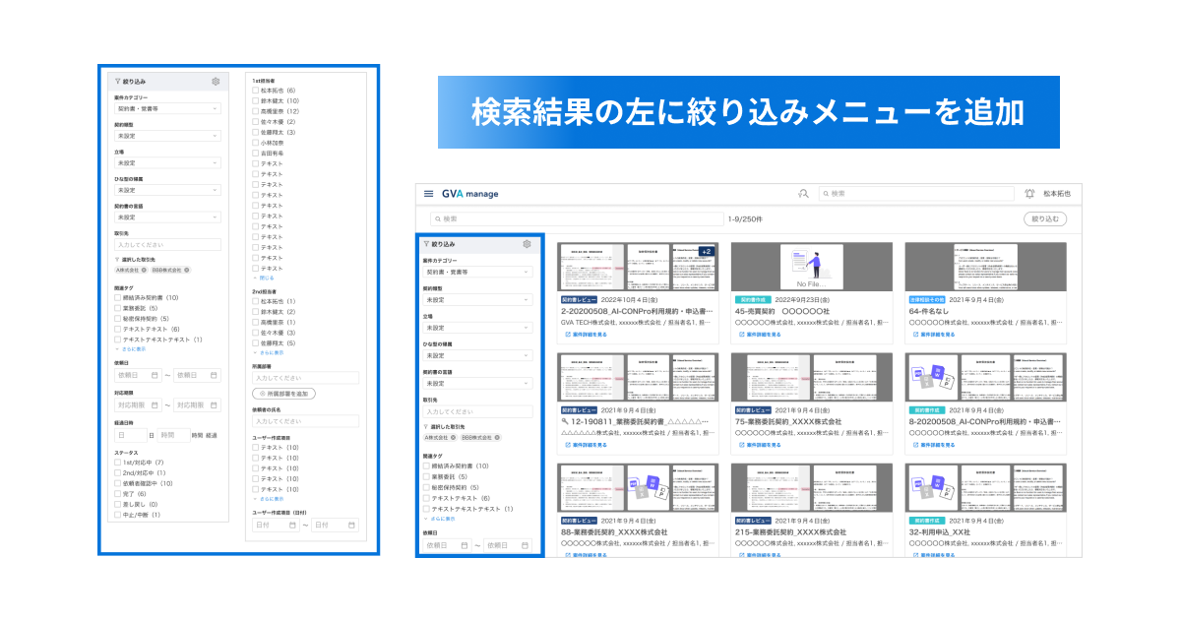The image size is (1181, 620).
Task: Expand さらに表示 under 関連タグ in enlarged panel
Action: pyautogui.click(x=130, y=349)
